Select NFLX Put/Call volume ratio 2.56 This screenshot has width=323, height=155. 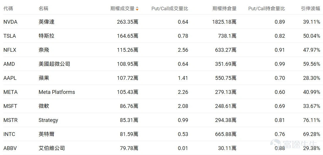183,50
